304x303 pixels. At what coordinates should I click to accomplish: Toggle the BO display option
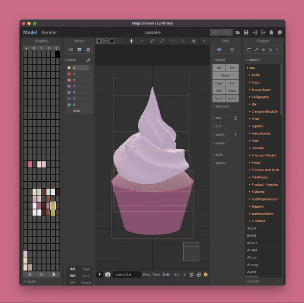72,269
